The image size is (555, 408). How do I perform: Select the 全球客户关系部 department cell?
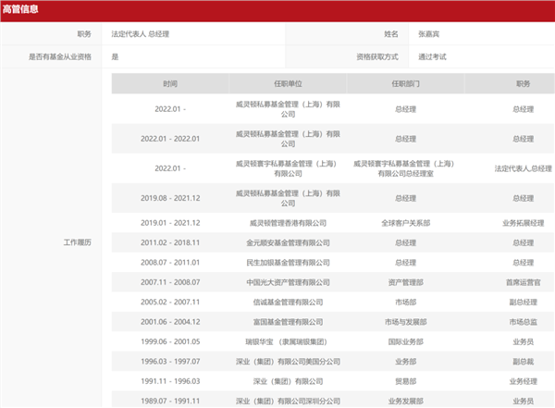405,223
